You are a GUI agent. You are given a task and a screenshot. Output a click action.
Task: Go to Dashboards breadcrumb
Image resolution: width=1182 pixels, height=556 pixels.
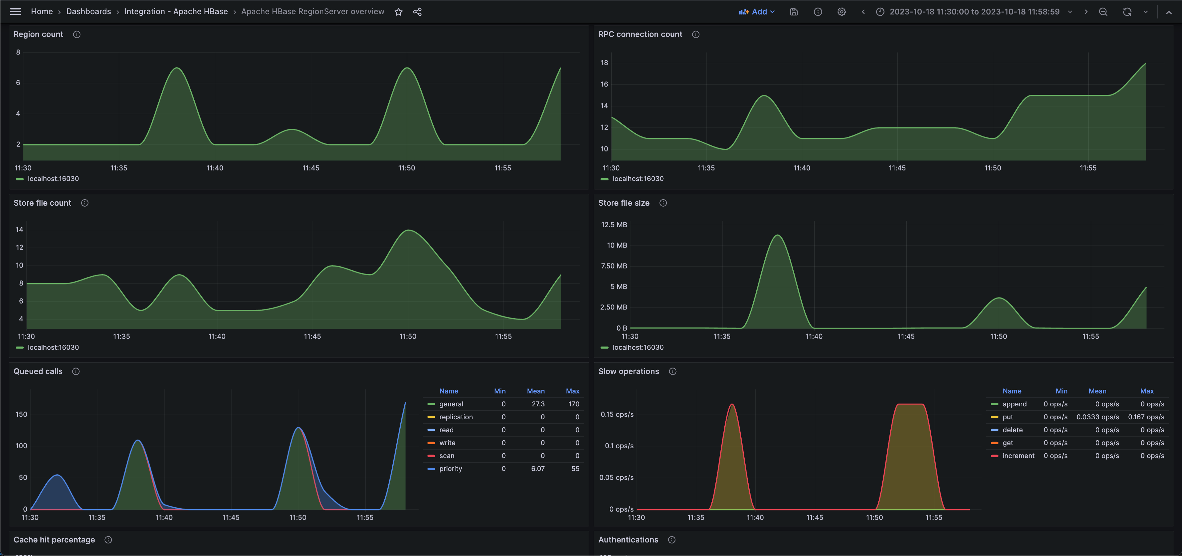89,11
